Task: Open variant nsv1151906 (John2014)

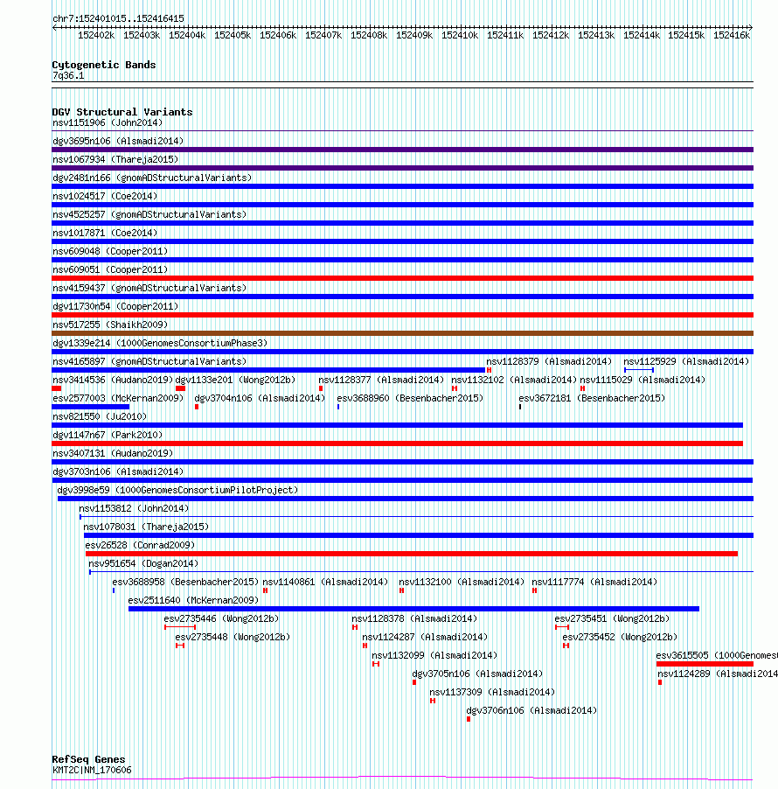Action: [108, 122]
